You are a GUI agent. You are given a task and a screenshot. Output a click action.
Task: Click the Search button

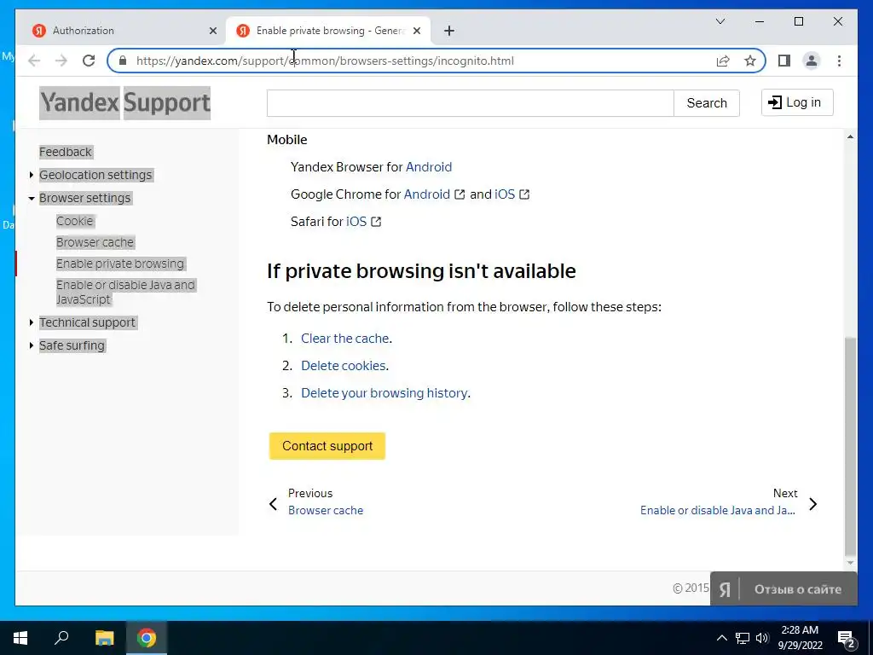[707, 103]
